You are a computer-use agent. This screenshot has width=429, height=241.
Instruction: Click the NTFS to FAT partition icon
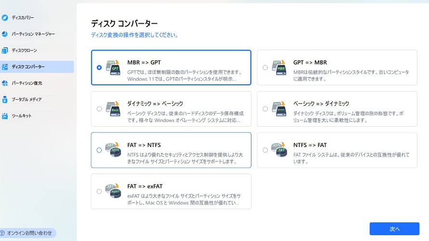coord(279,150)
